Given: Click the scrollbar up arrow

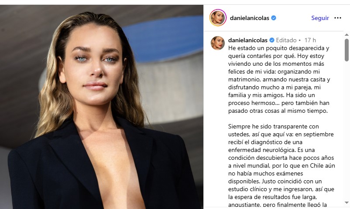Looking at the screenshot, I should pyautogui.click(x=347, y=35).
